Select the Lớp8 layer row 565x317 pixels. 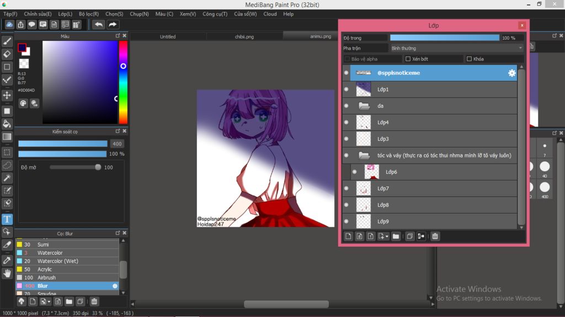point(429,205)
